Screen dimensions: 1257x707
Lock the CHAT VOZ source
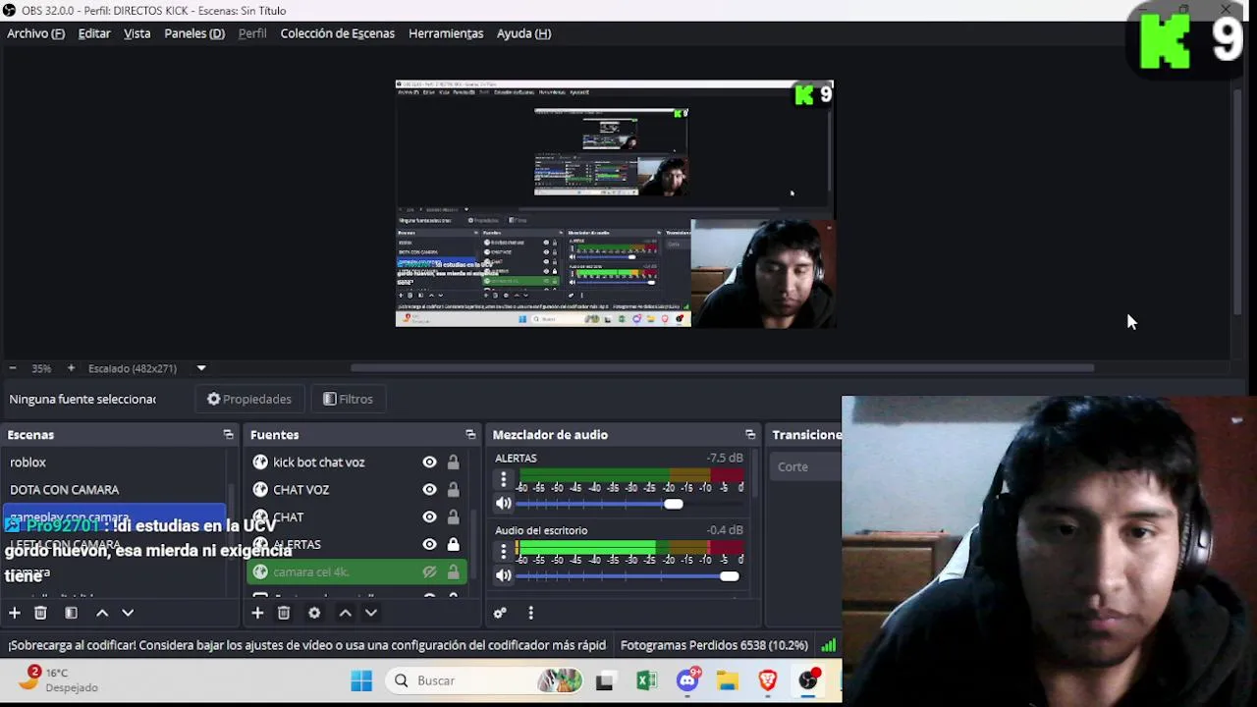(453, 489)
